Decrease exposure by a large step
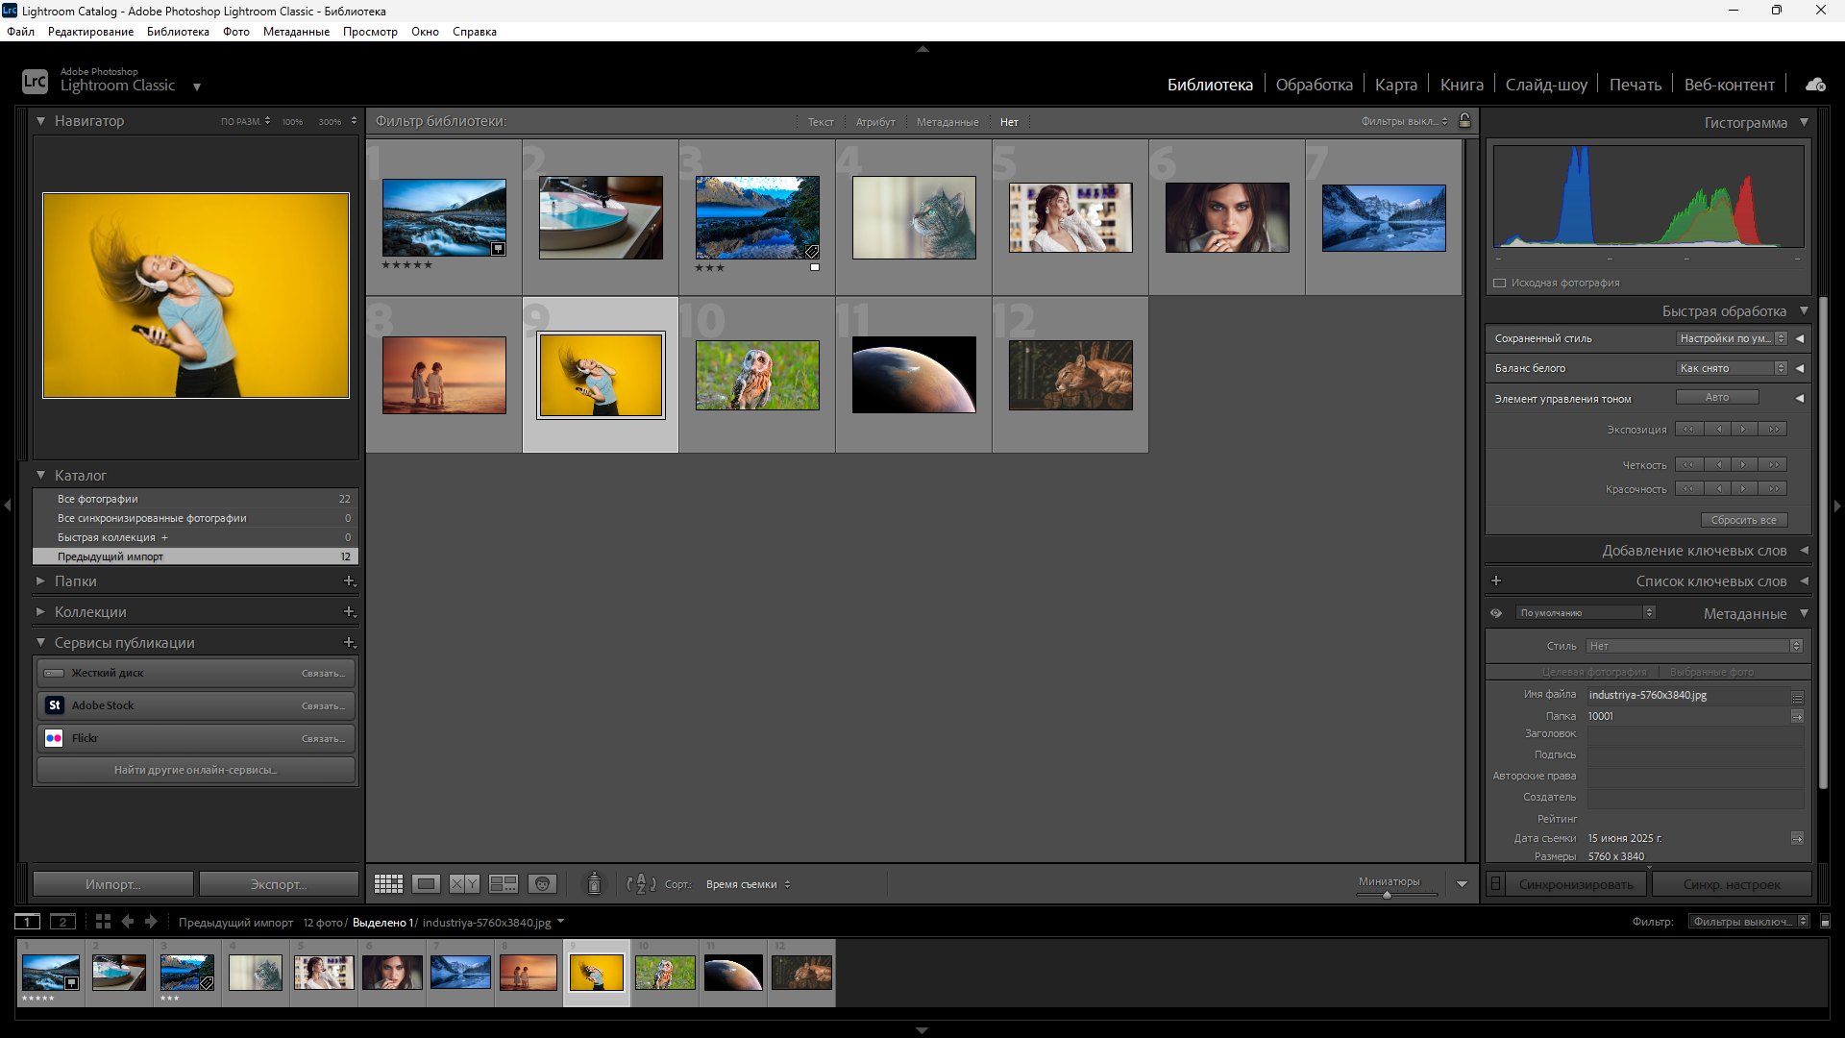The image size is (1845, 1038). point(1689,430)
